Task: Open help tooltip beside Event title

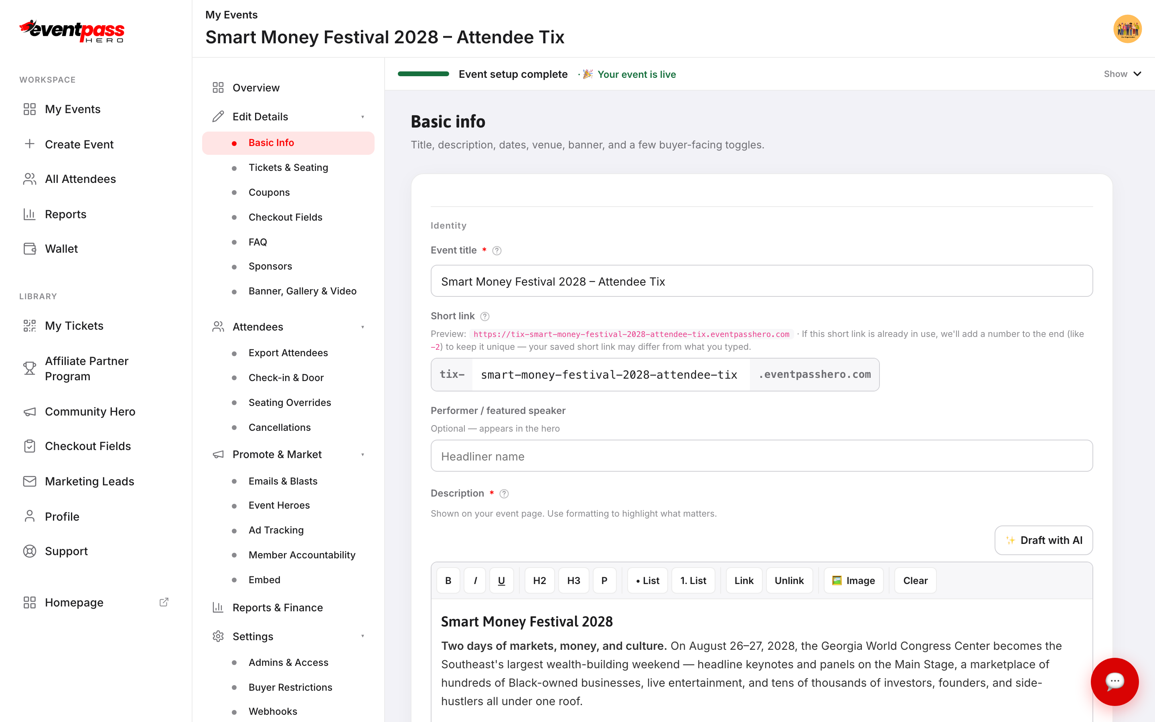Action: coord(497,251)
